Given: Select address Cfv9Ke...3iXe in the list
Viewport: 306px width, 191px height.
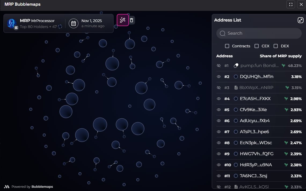Looking at the screenshot, I should tap(253, 110).
